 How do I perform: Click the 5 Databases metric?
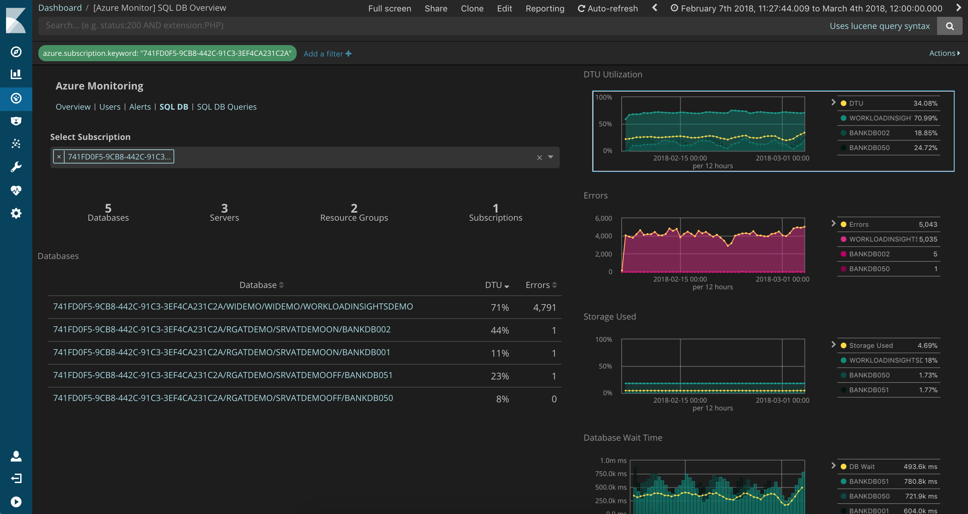(108, 213)
